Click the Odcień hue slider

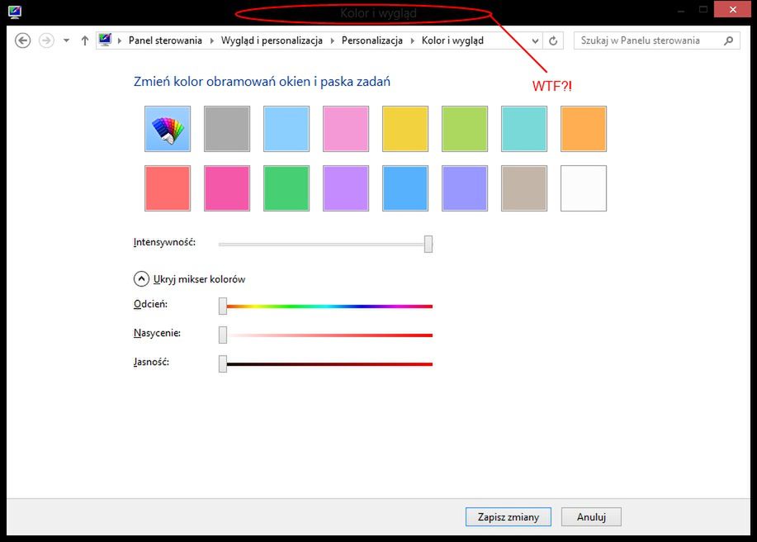pyautogui.click(x=325, y=307)
